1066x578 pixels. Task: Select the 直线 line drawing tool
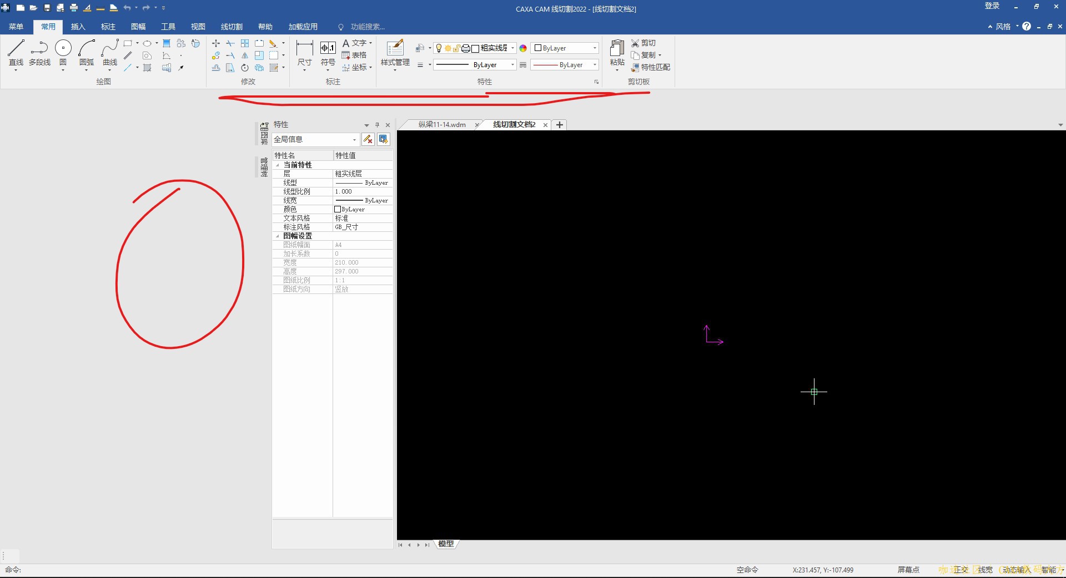16,53
